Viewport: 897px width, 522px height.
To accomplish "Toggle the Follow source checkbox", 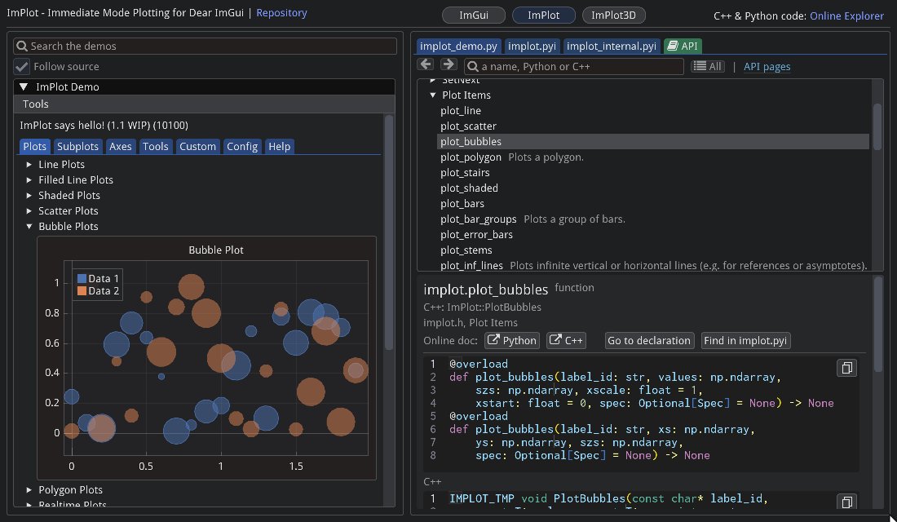I will point(22,66).
